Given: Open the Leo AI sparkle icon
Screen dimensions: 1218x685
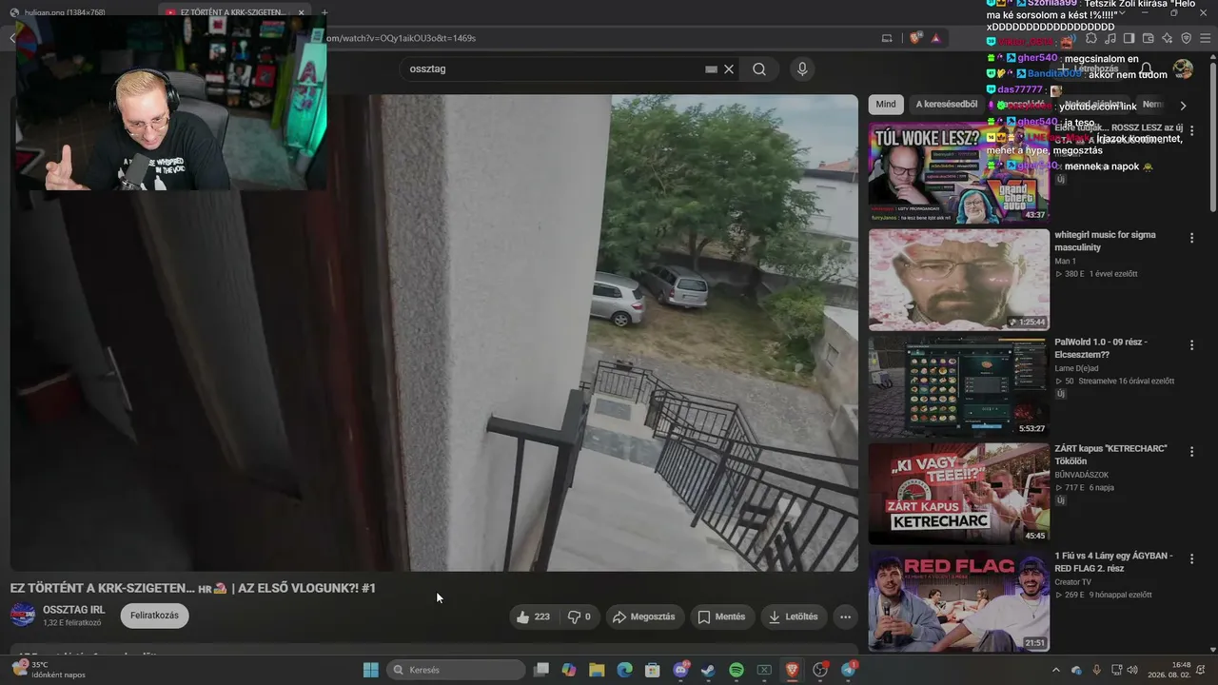Looking at the screenshot, I should 1167,38.
